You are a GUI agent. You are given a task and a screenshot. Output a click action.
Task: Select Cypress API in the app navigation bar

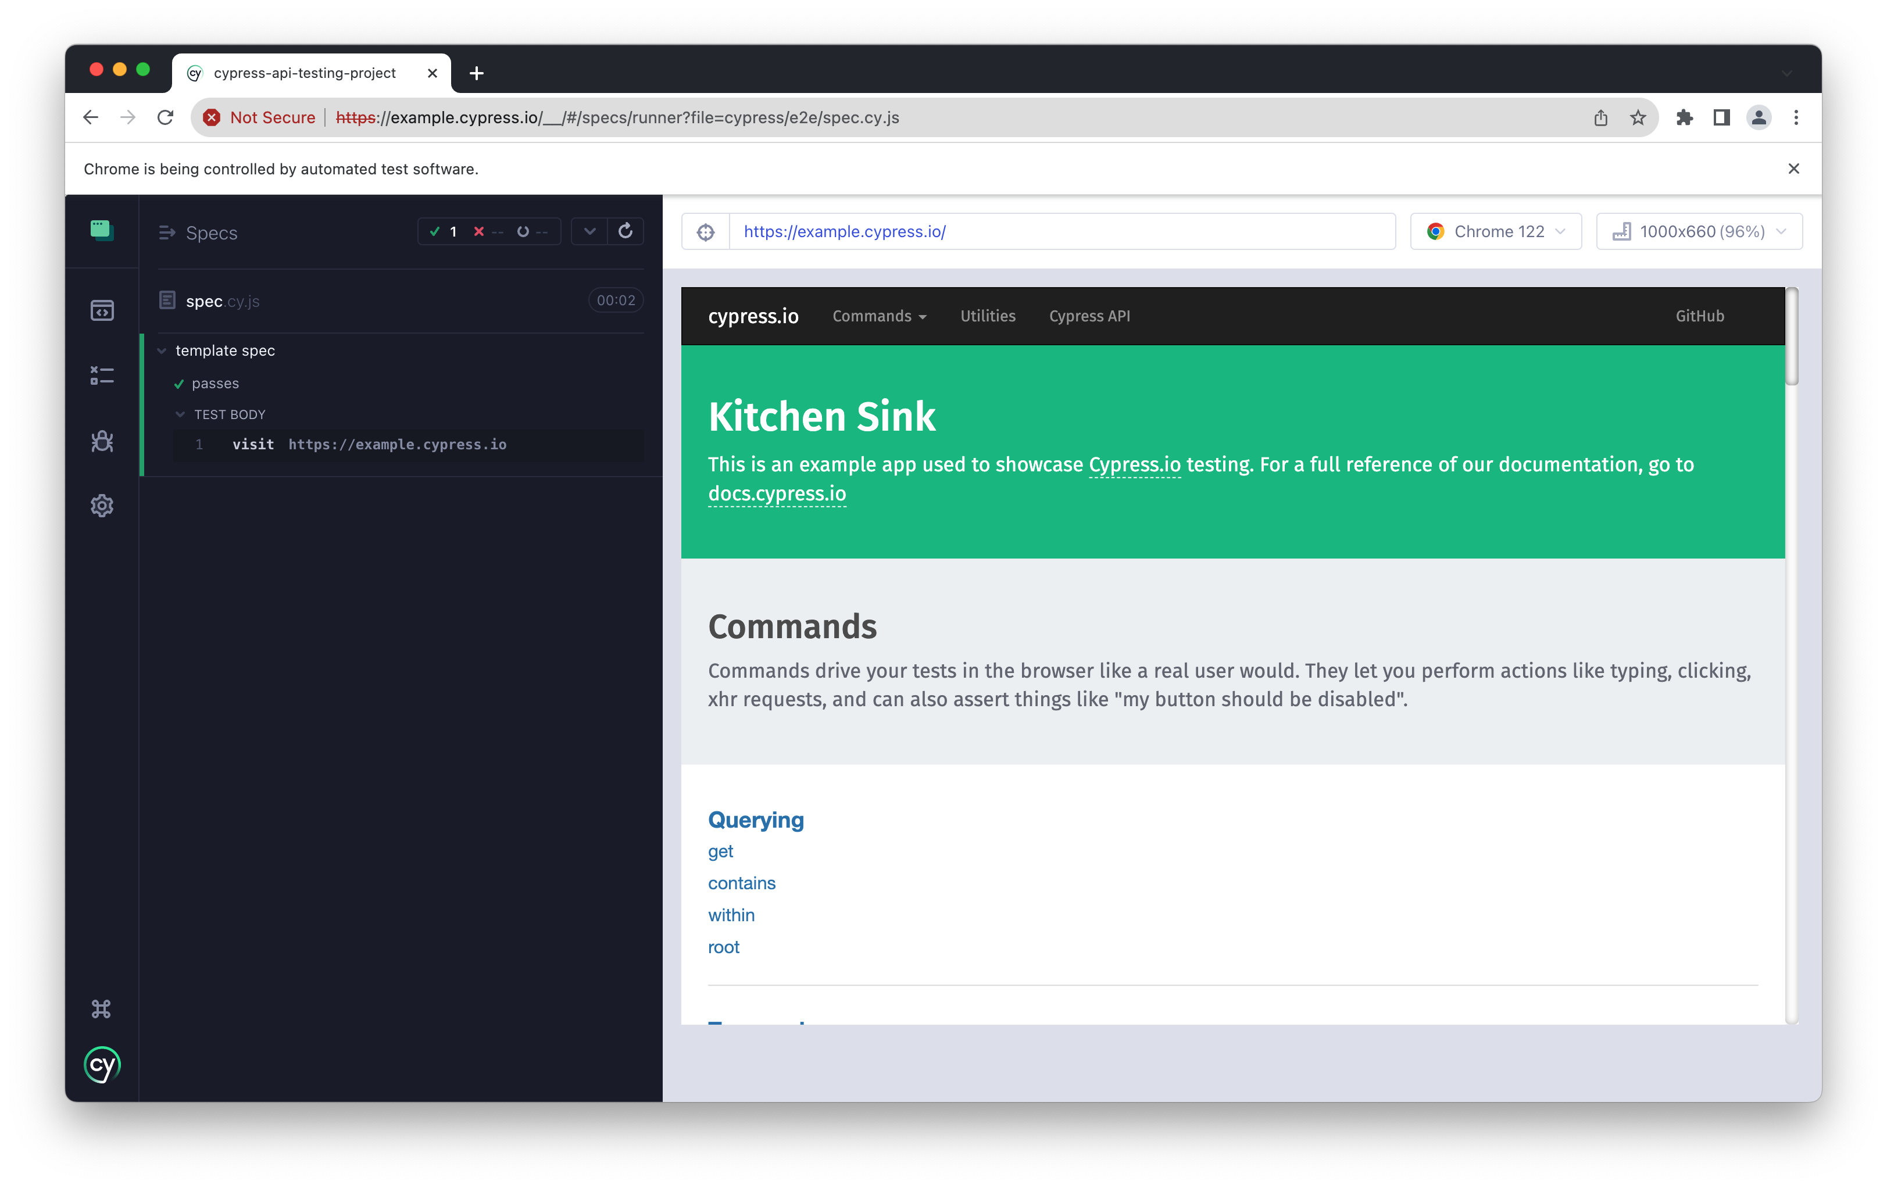[x=1089, y=316]
